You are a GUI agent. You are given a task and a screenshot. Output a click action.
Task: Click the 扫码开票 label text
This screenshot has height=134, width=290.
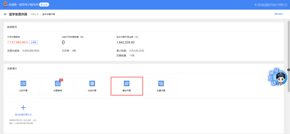click(92, 90)
